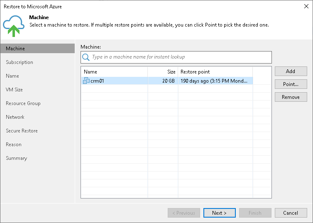Click the disabled Finish button
This screenshot has height=223, width=313.
255,213
